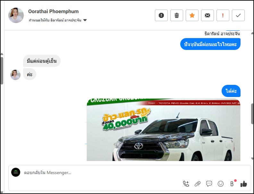Screen dimensions: 254x194
Task: Delete the conversation using the trash icon
Action: [x=177, y=15]
